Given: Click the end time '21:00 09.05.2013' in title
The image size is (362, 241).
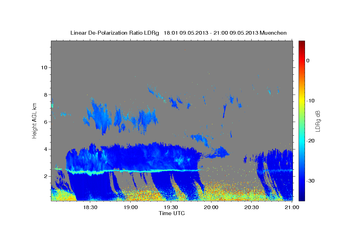Looking at the screenshot, I should tap(236, 33).
